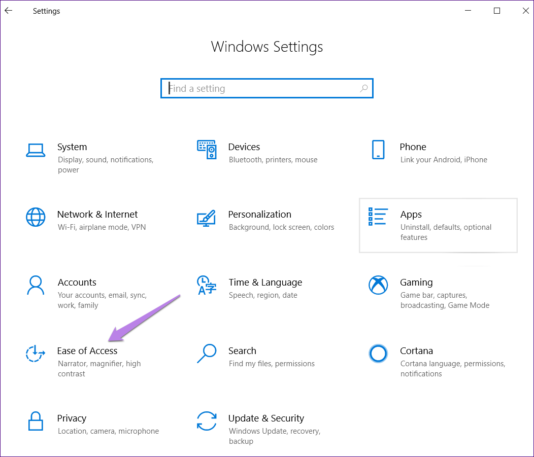This screenshot has width=534, height=457.
Task: Click 'Bluetooth, printers, mouse' description
Action: point(273,160)
